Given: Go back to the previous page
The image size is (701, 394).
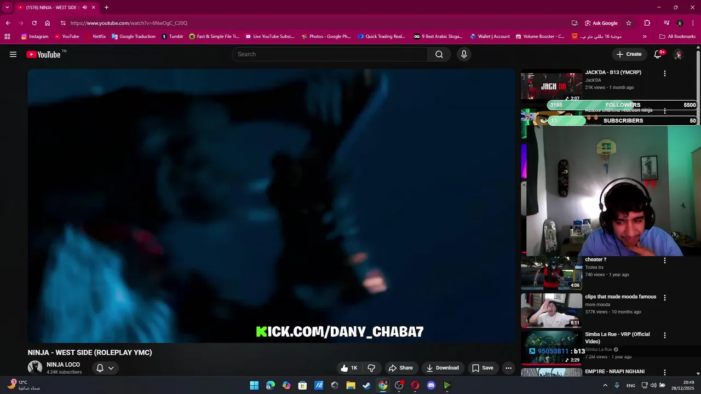Looking at the screenshot, I should tap(8, 23).
